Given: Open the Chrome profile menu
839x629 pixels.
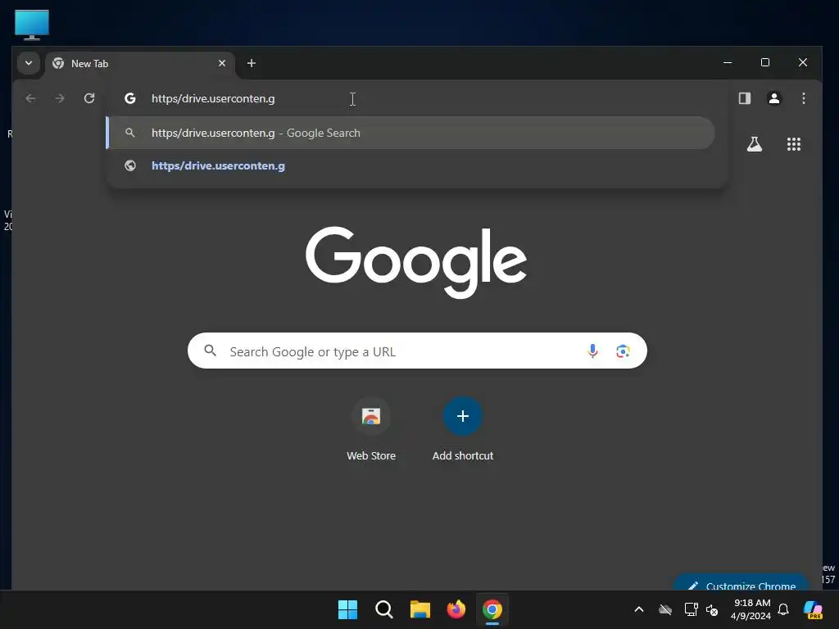Looking at the screenshot, I should [x=774, y=98].
